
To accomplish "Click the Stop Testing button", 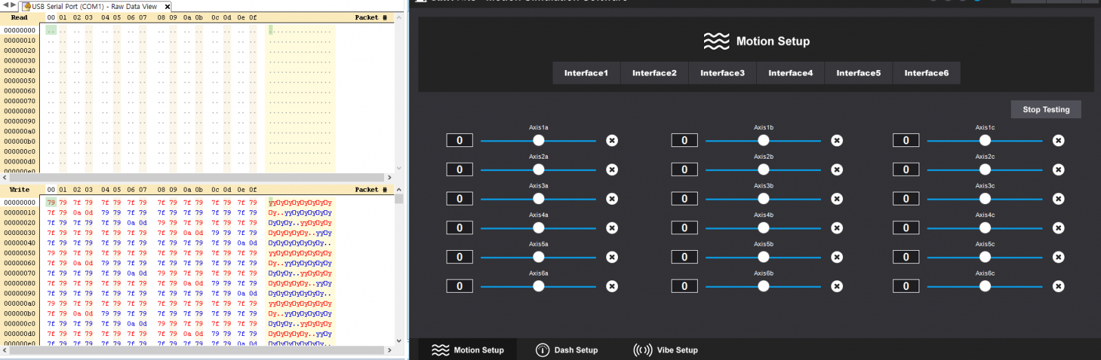I will (1045, 110).
